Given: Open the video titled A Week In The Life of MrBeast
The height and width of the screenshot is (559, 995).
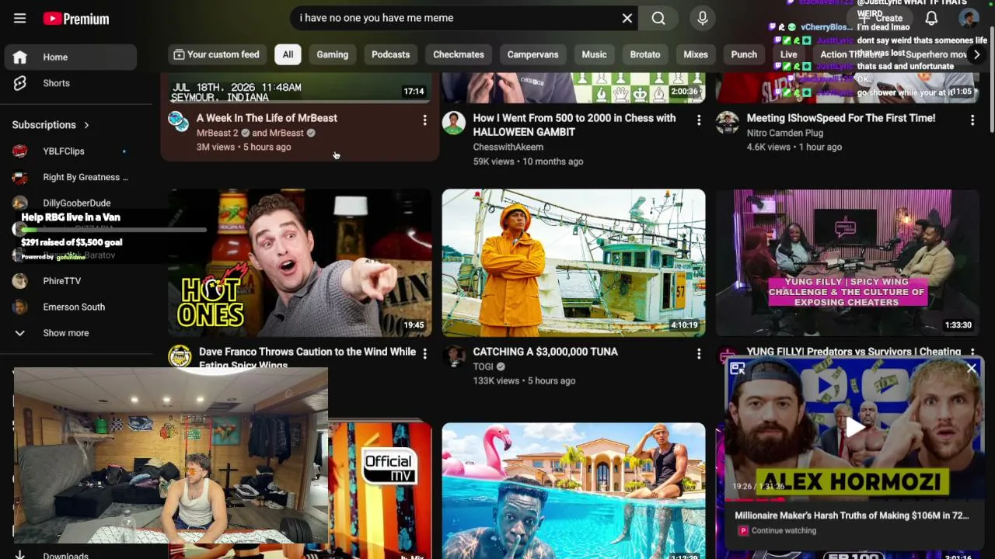Looking at the screenshot, I should (267, 118).
